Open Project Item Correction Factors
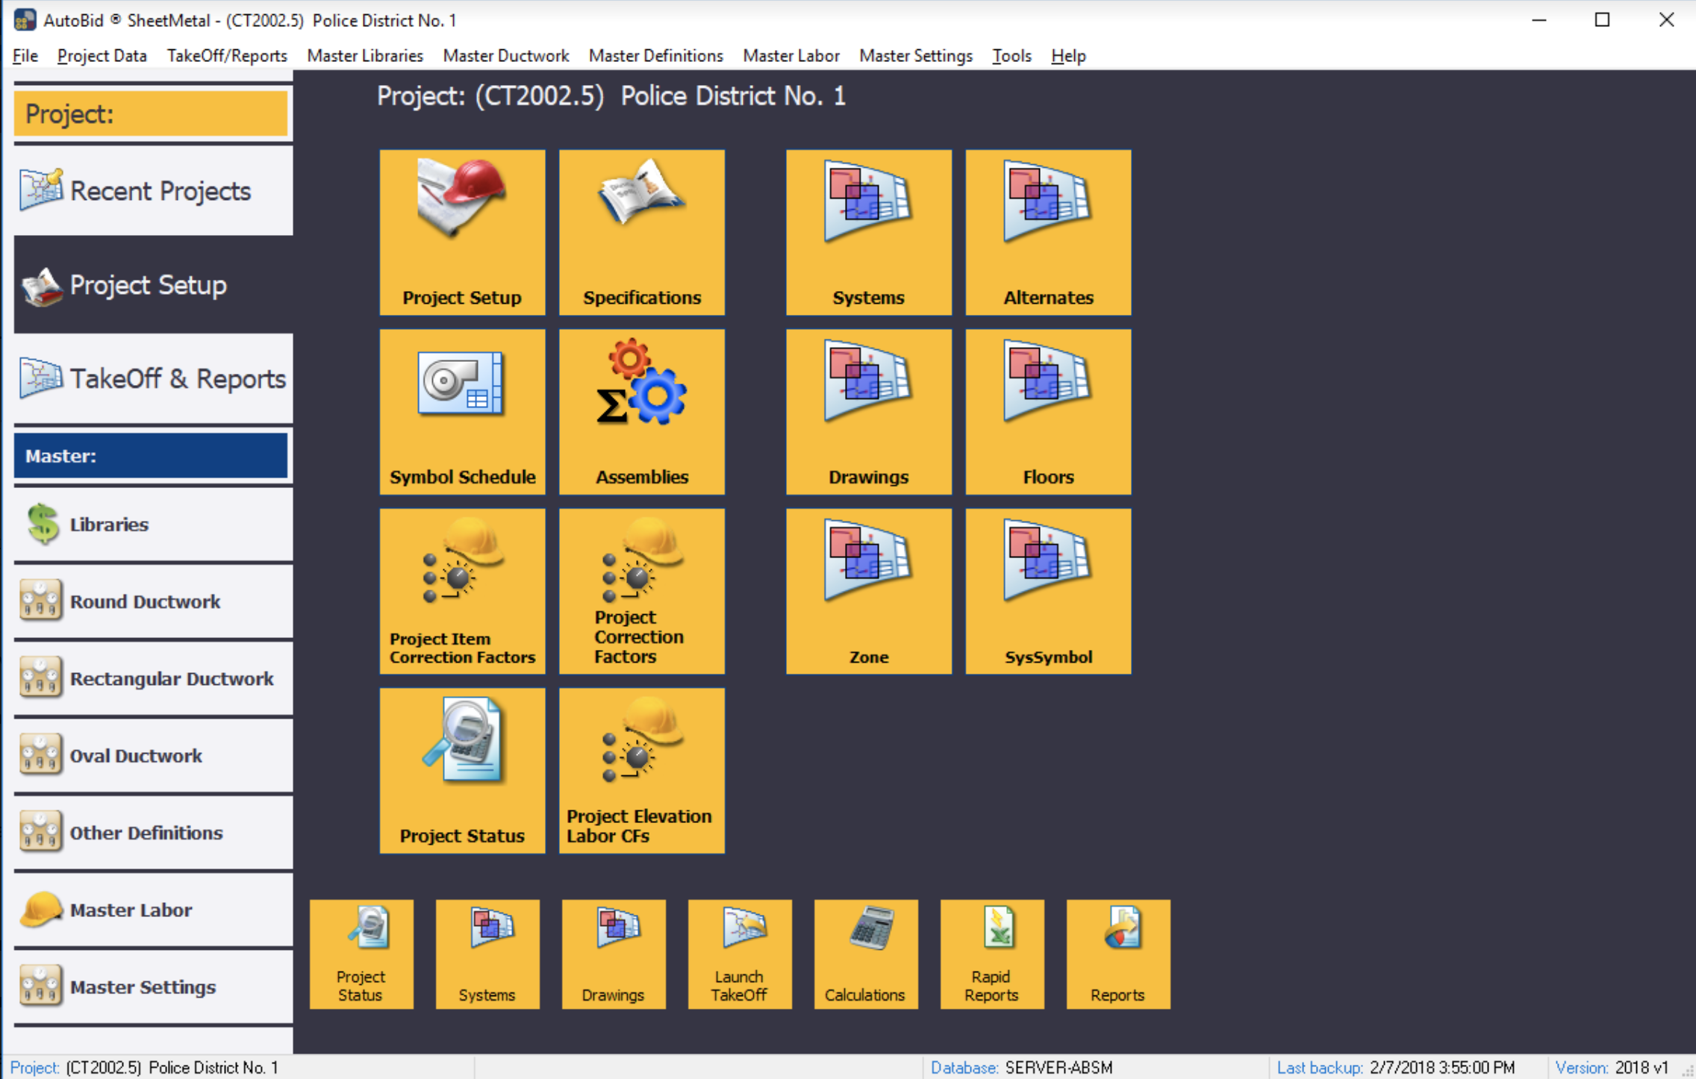 point(462,591)
